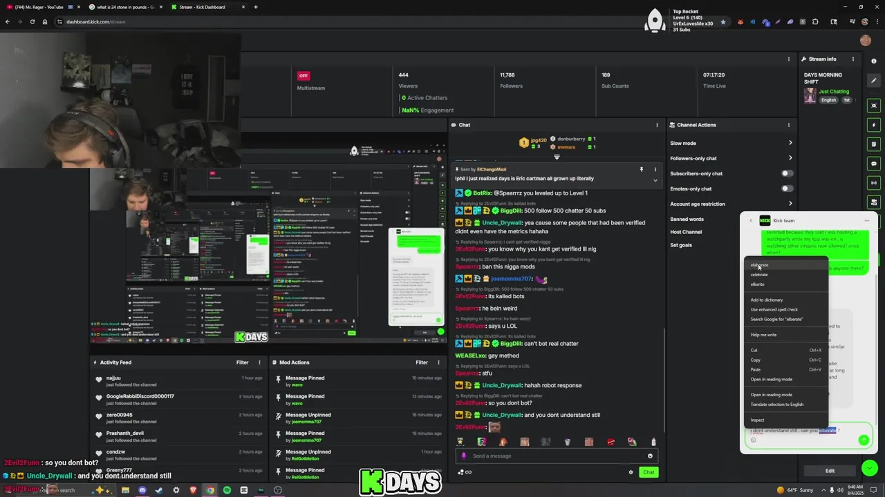Open Mod Actions three-dot menu
885x497 pixels.
click(x=438, y=362)
